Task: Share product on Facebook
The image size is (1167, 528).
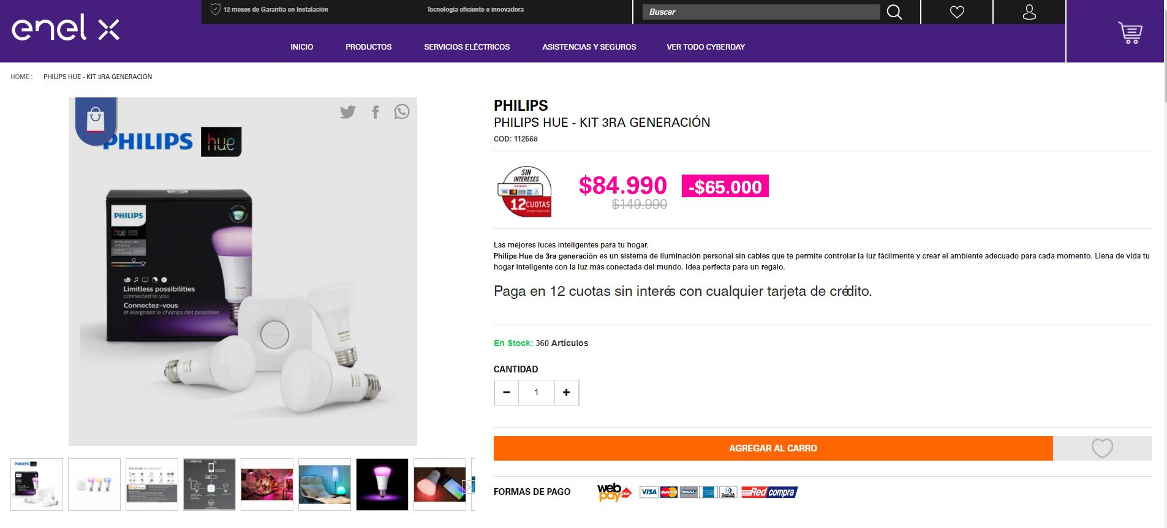Action: 376,112
